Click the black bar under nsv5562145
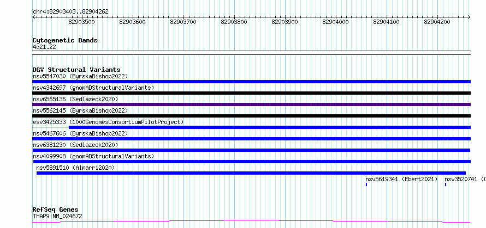Screen dimensions: 486x228 (251, 116)
